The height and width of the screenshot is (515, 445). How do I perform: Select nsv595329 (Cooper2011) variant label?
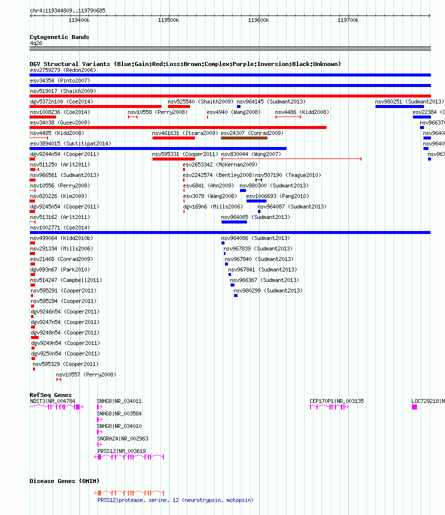65,364
